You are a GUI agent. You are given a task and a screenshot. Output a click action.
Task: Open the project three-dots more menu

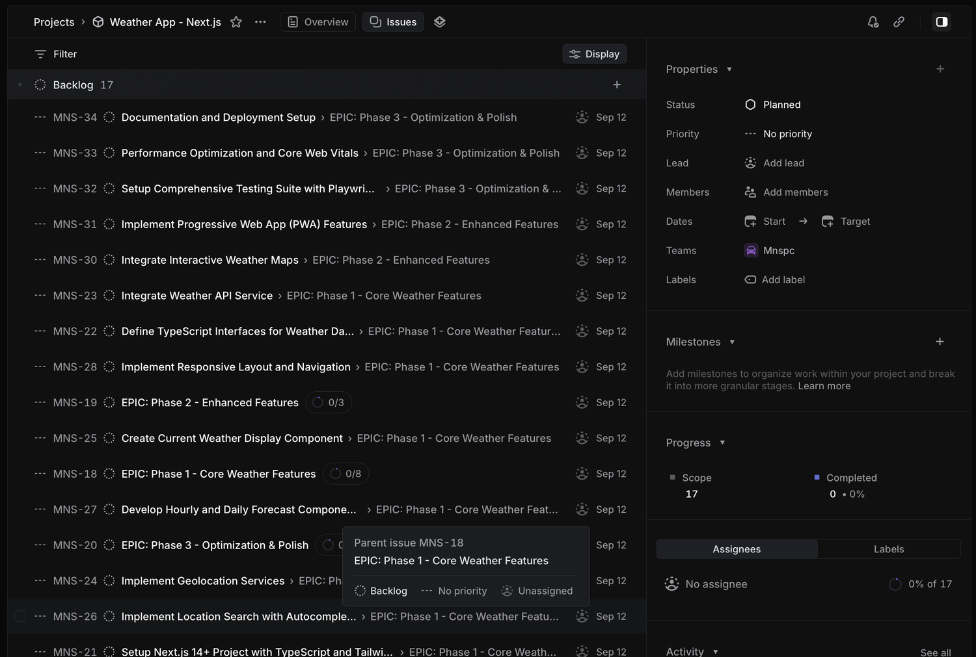pos(260,22)
